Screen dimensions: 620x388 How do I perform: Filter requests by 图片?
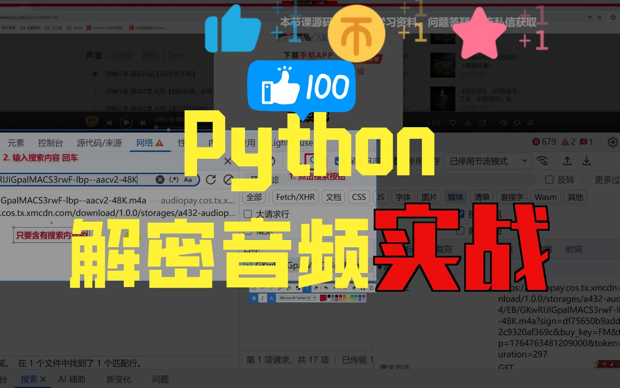(x=429, y=197)
